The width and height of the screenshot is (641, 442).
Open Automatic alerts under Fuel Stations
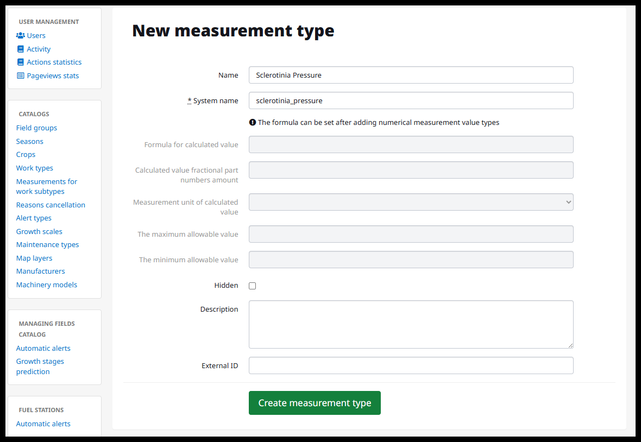tap(43, 424)
